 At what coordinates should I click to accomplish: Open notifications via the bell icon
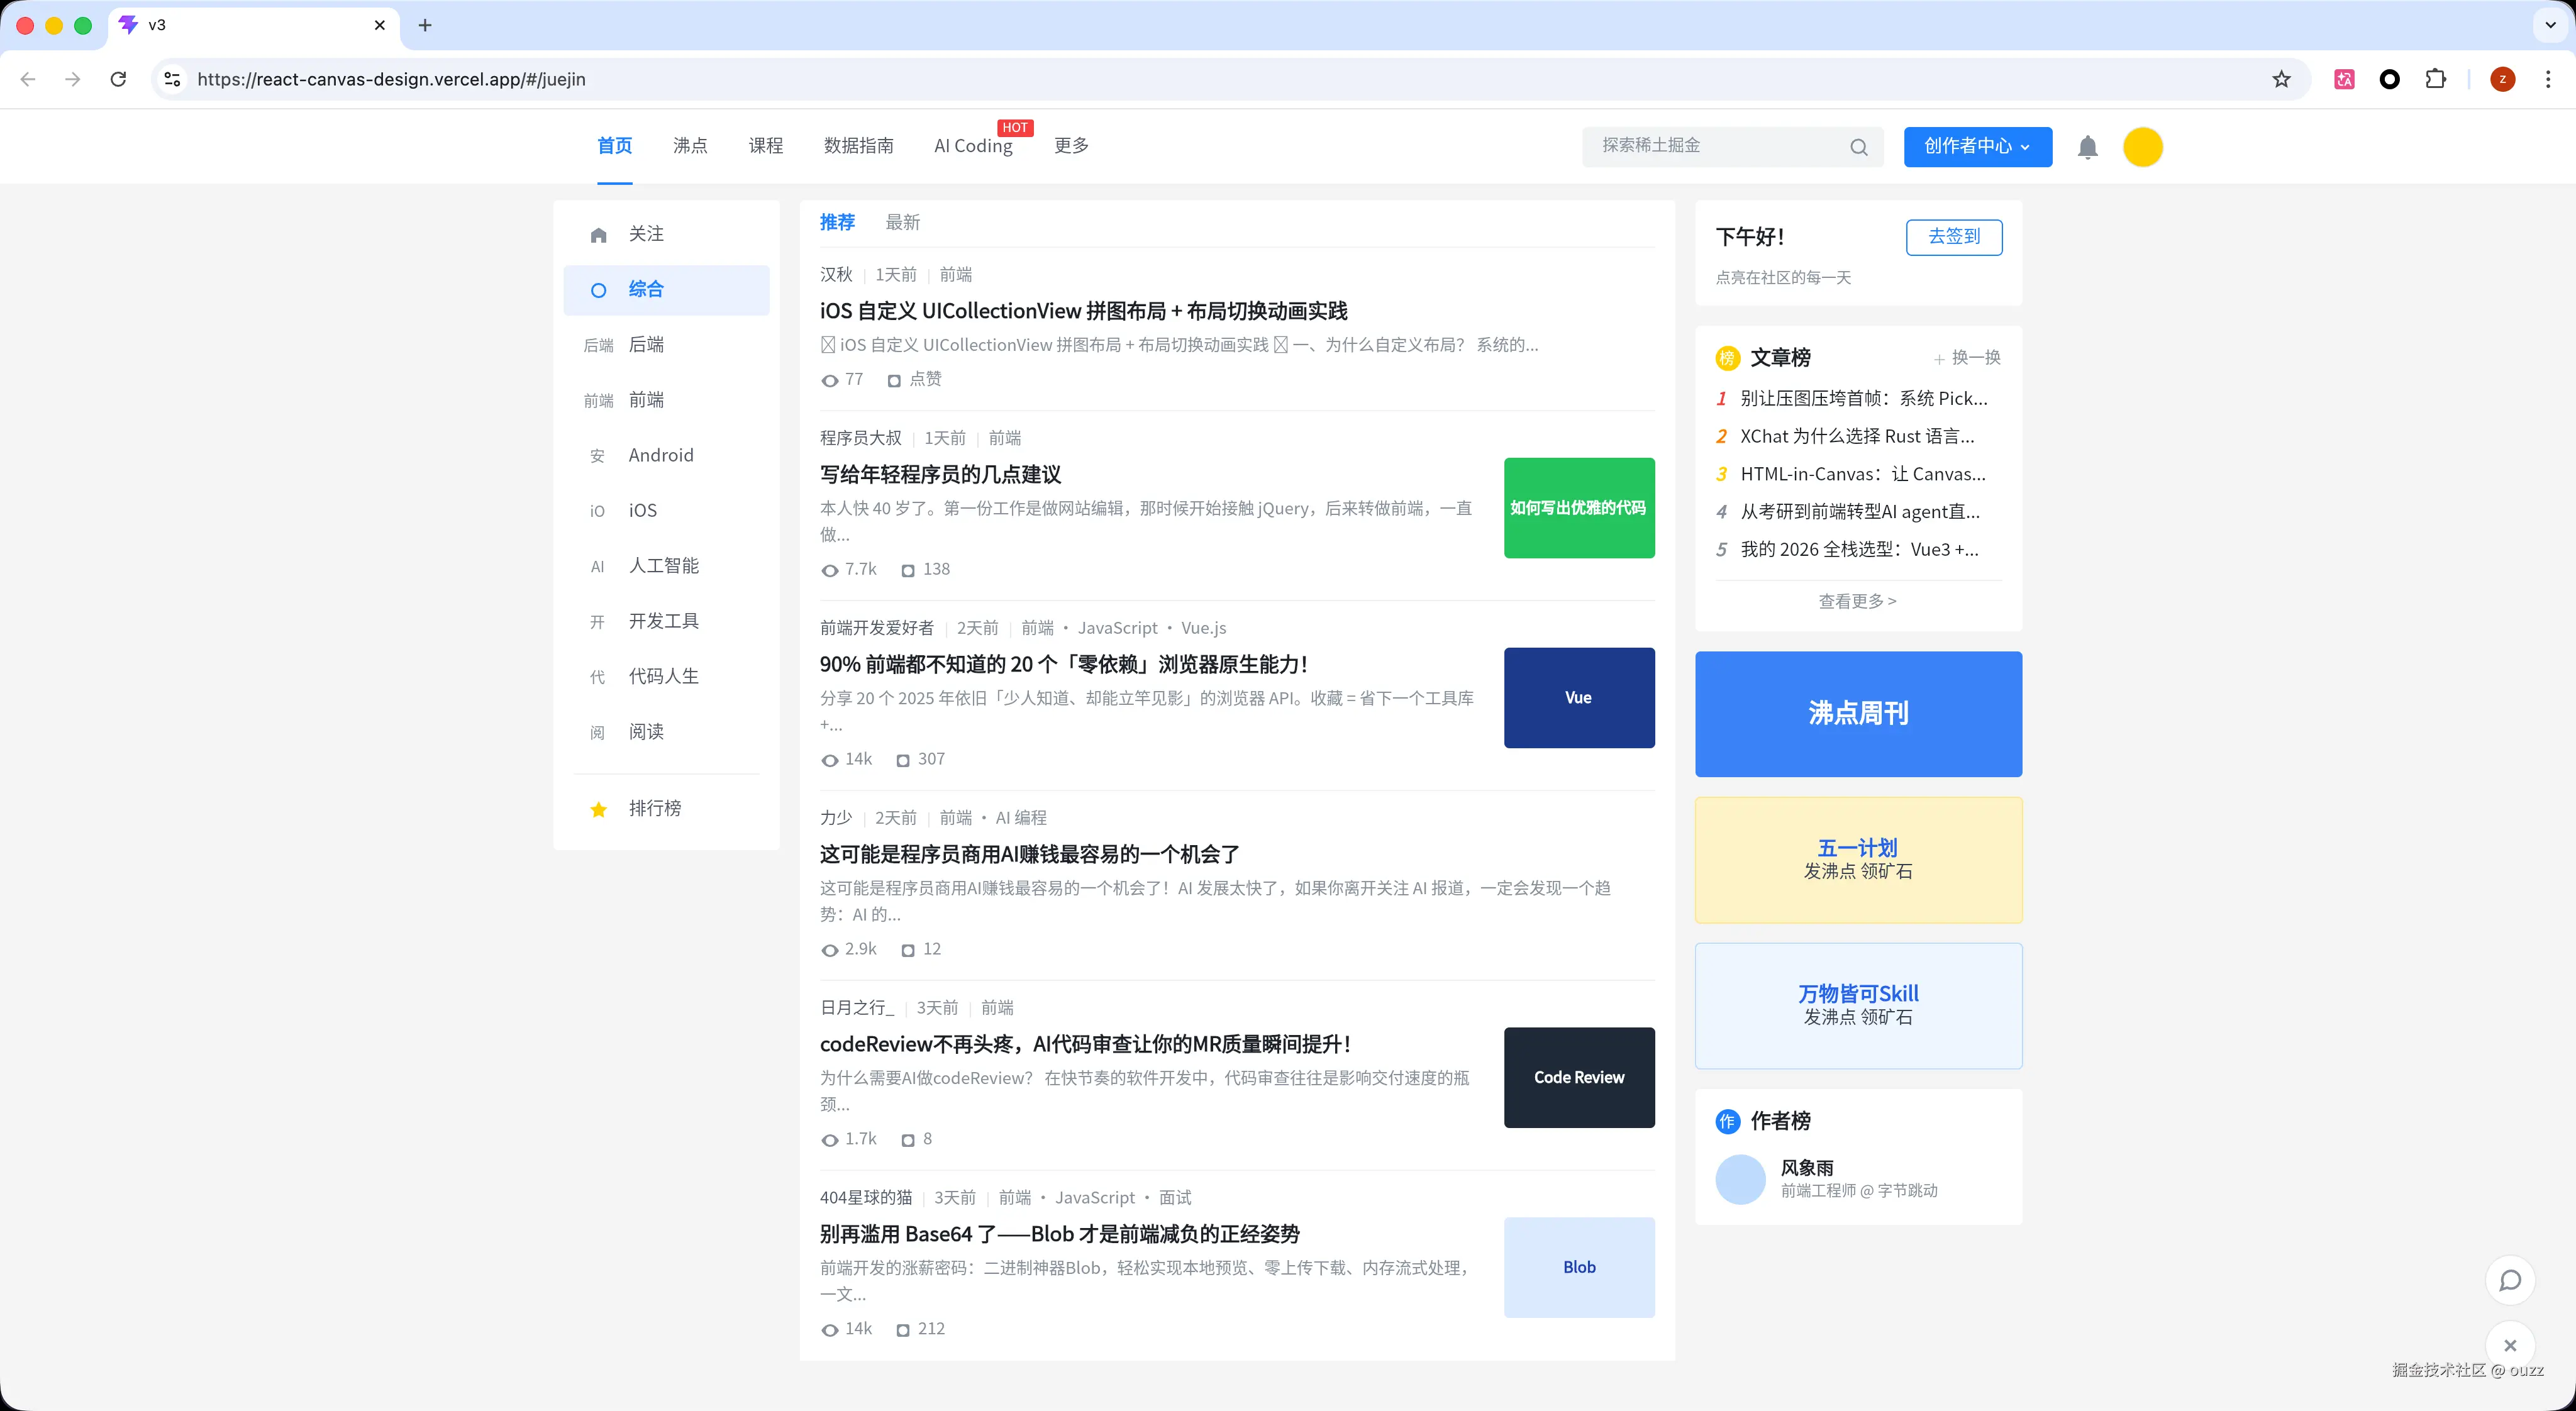[2088, 147]
